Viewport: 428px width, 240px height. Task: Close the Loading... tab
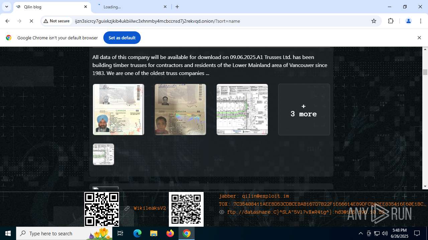coord(165,7)
